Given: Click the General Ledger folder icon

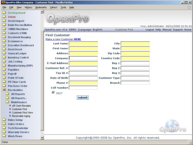Looking at the screenshot, I should (x=4, y=53).
